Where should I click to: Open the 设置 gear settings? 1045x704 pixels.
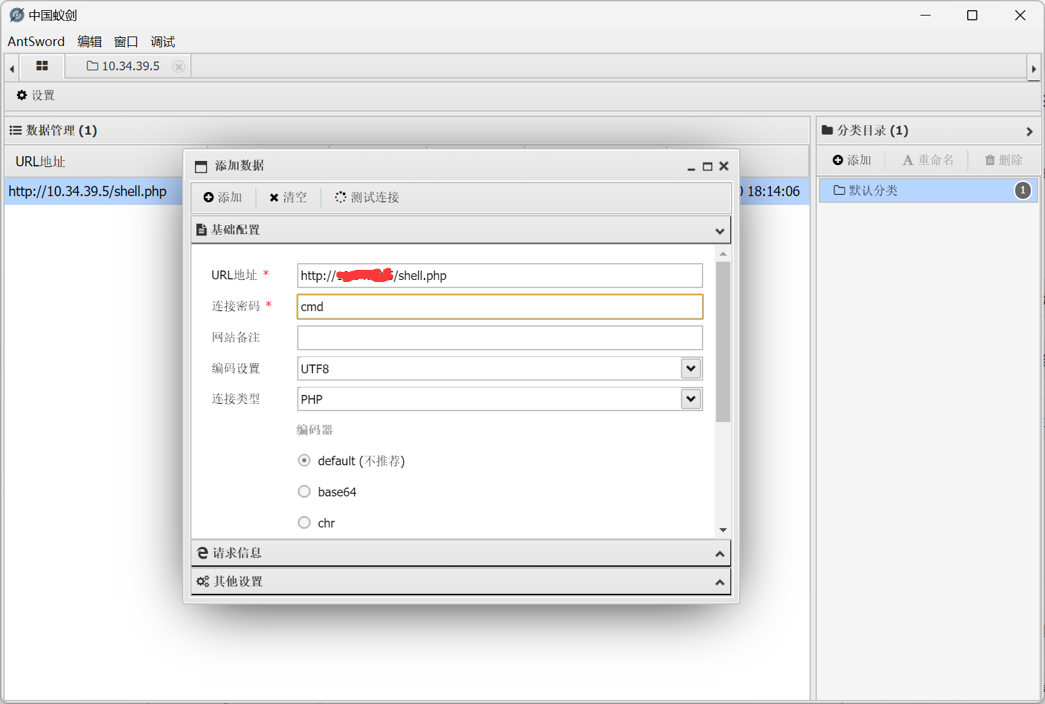(36, 95)
